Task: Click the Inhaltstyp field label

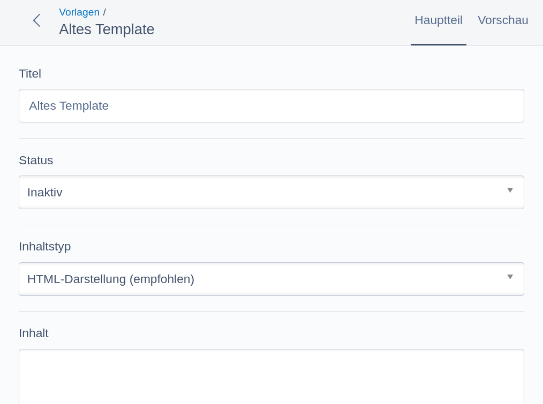Action: click(45, 247)
